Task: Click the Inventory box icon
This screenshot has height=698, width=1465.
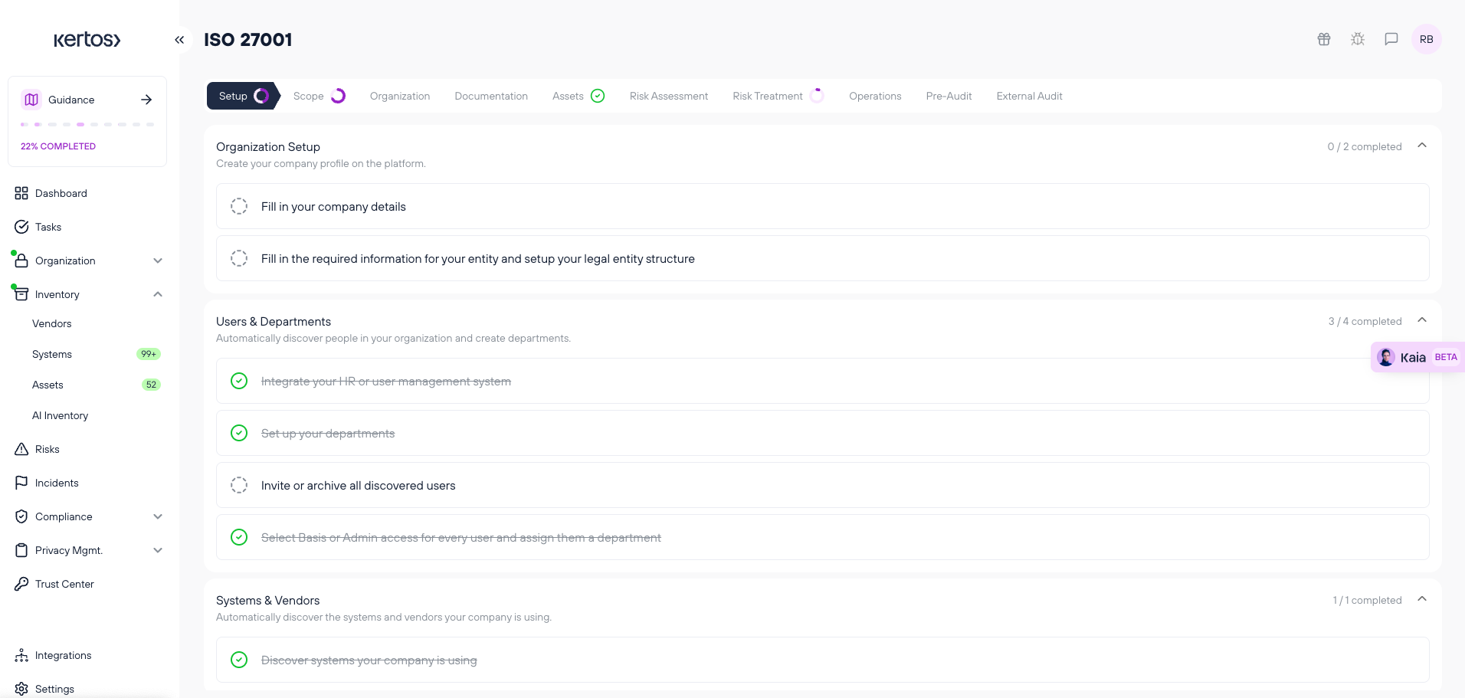Action: tap(21, 294)
